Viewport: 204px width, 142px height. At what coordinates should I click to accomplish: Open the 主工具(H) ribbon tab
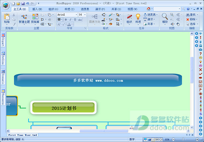click(x=20, y=9)
